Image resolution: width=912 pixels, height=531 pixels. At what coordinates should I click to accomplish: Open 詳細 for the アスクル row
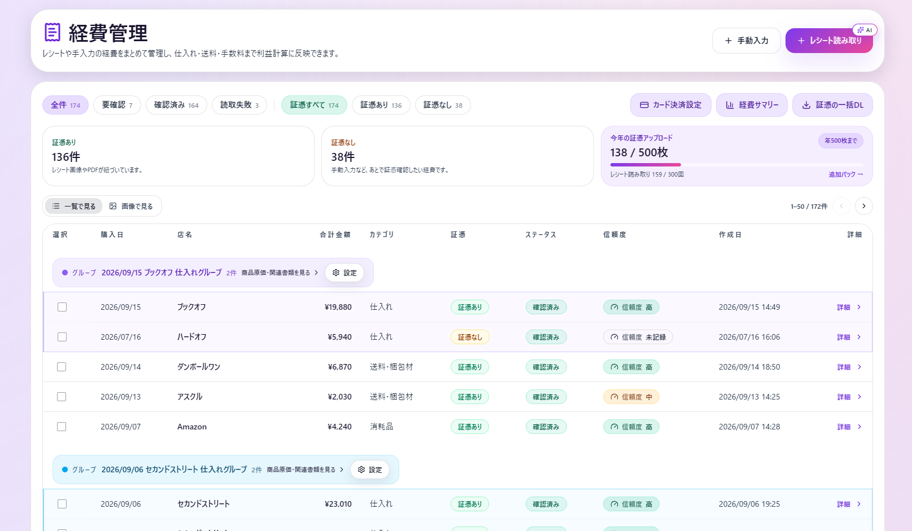[849, 397]
